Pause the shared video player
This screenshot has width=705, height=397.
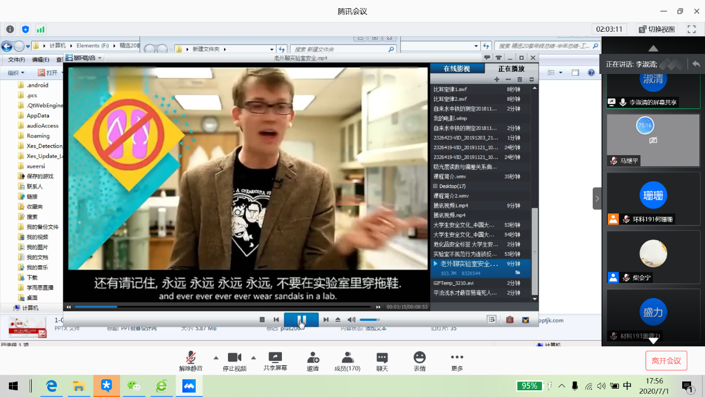(301, 320)
